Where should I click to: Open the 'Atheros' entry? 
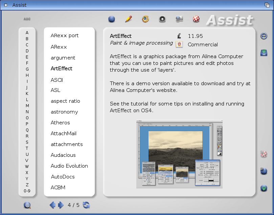(60, 123)
